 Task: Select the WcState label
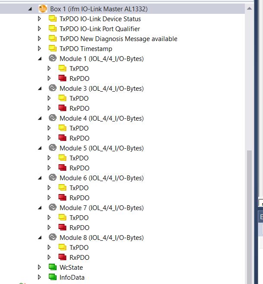pyautogui.click(x=71, y=267)
